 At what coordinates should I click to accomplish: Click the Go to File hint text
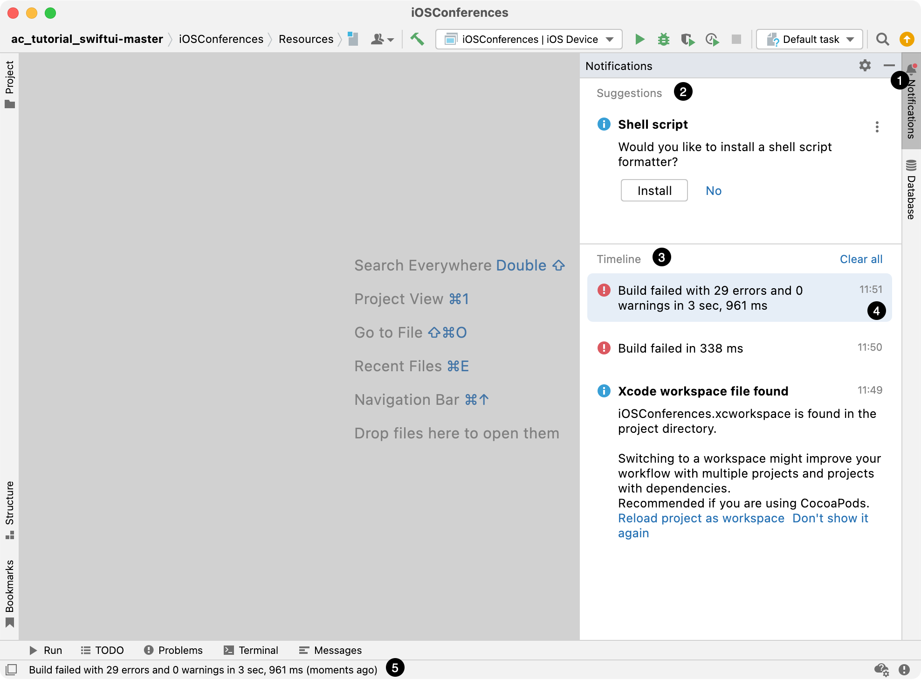click(x=410, y=332)
